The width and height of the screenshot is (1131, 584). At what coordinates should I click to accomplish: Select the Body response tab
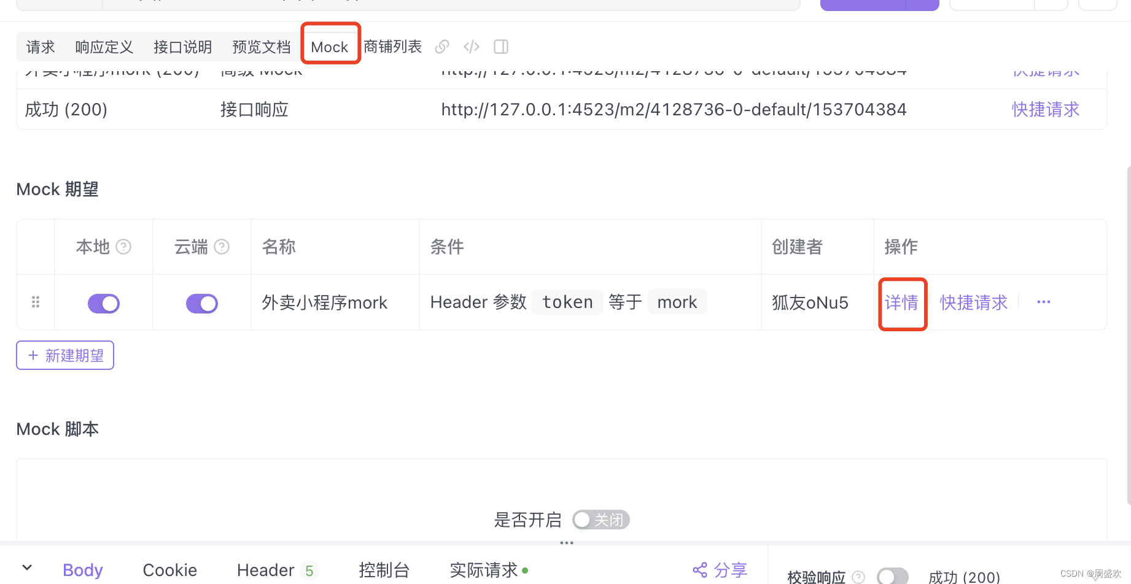click(83, 570)
